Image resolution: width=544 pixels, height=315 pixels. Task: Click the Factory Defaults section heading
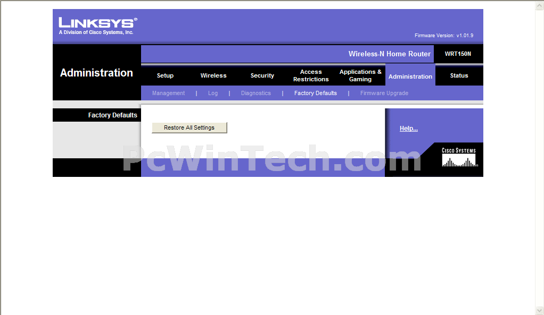(112, 115)
